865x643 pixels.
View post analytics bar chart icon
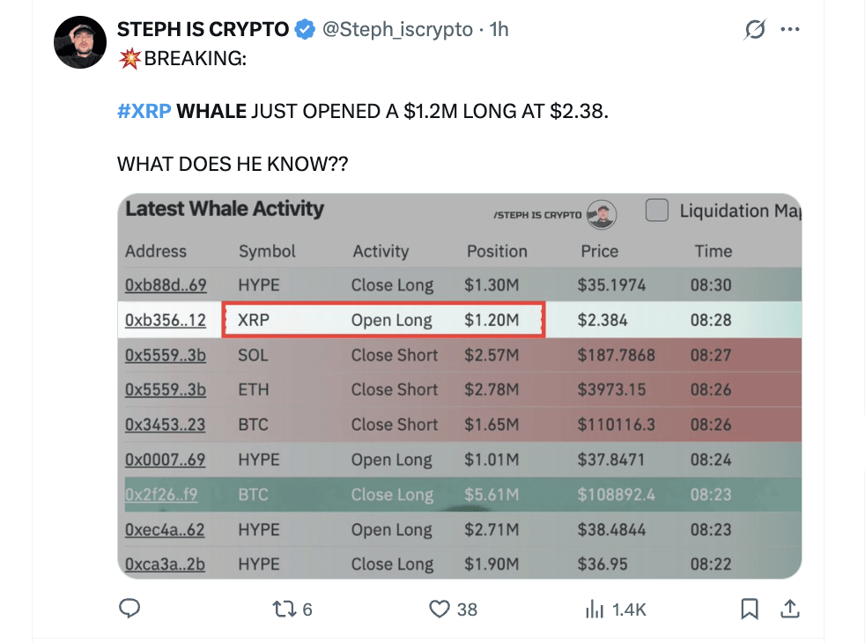(x=595, y=609)
